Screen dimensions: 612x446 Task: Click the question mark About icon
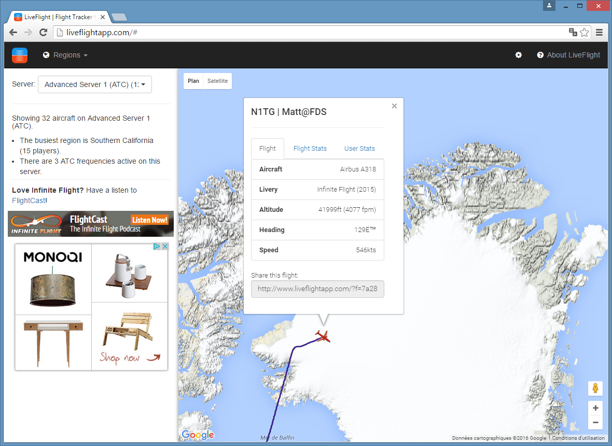540,55
